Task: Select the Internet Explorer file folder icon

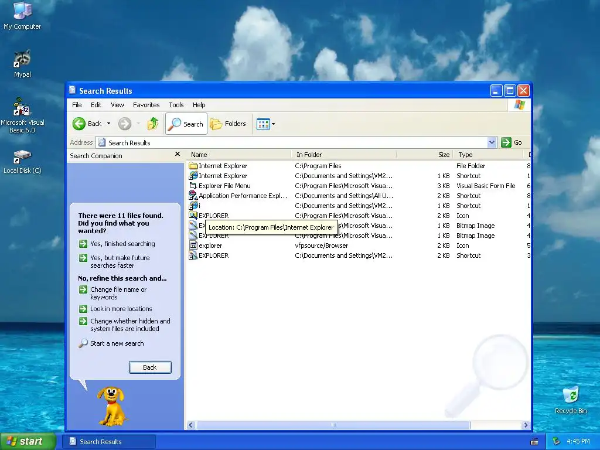Action: [x=193, y=166]
